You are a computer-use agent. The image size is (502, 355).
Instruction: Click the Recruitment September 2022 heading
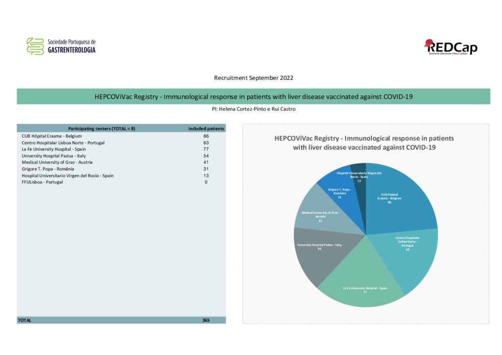[x=253, y=78]
